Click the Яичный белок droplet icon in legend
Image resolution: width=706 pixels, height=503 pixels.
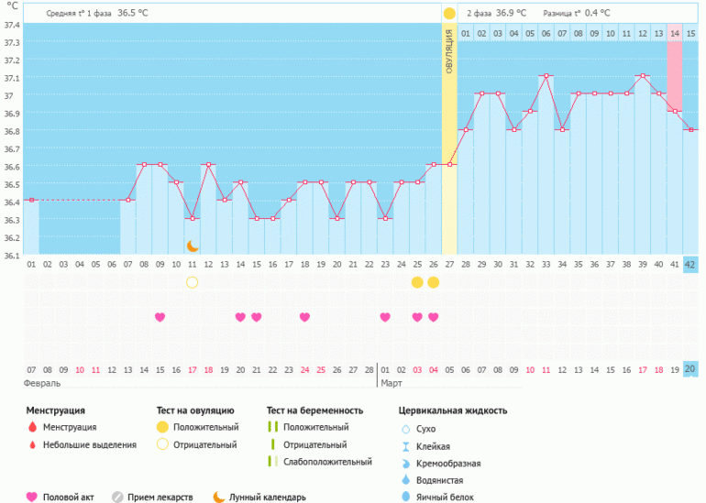[x=406, y=497]
